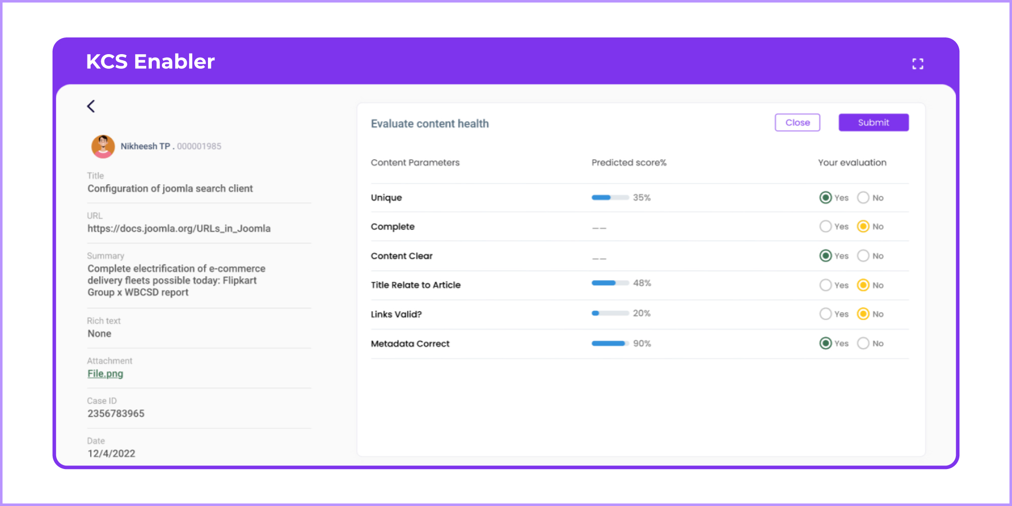
Task: Click the 'Content Clear' parameter label
Action: pos(402,256)
